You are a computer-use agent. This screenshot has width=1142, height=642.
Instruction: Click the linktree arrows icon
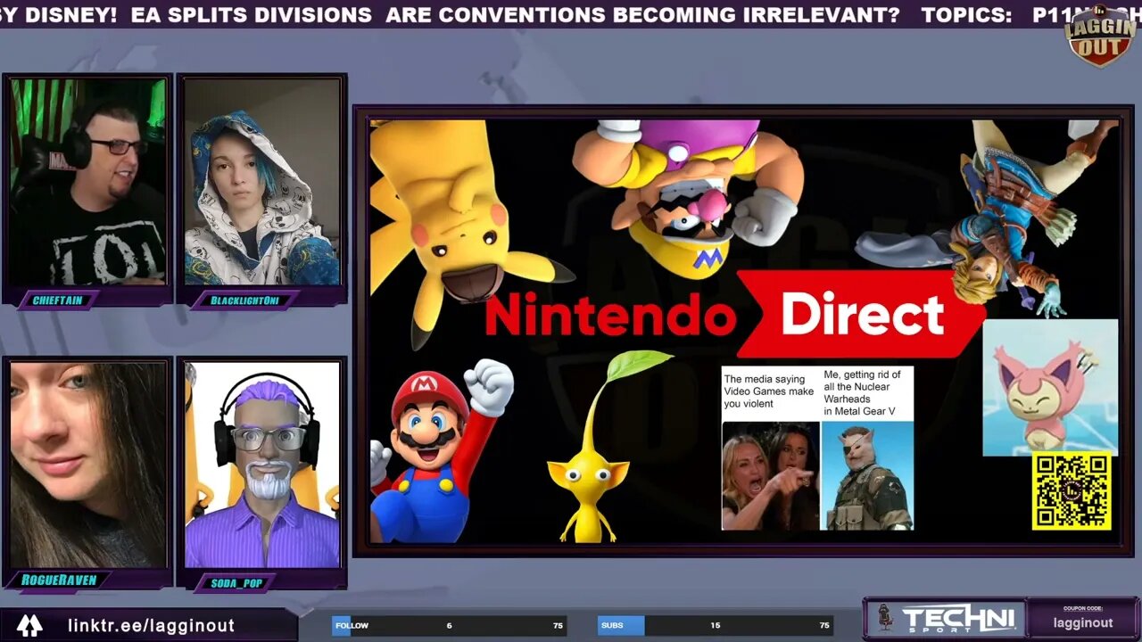(29, 626)
